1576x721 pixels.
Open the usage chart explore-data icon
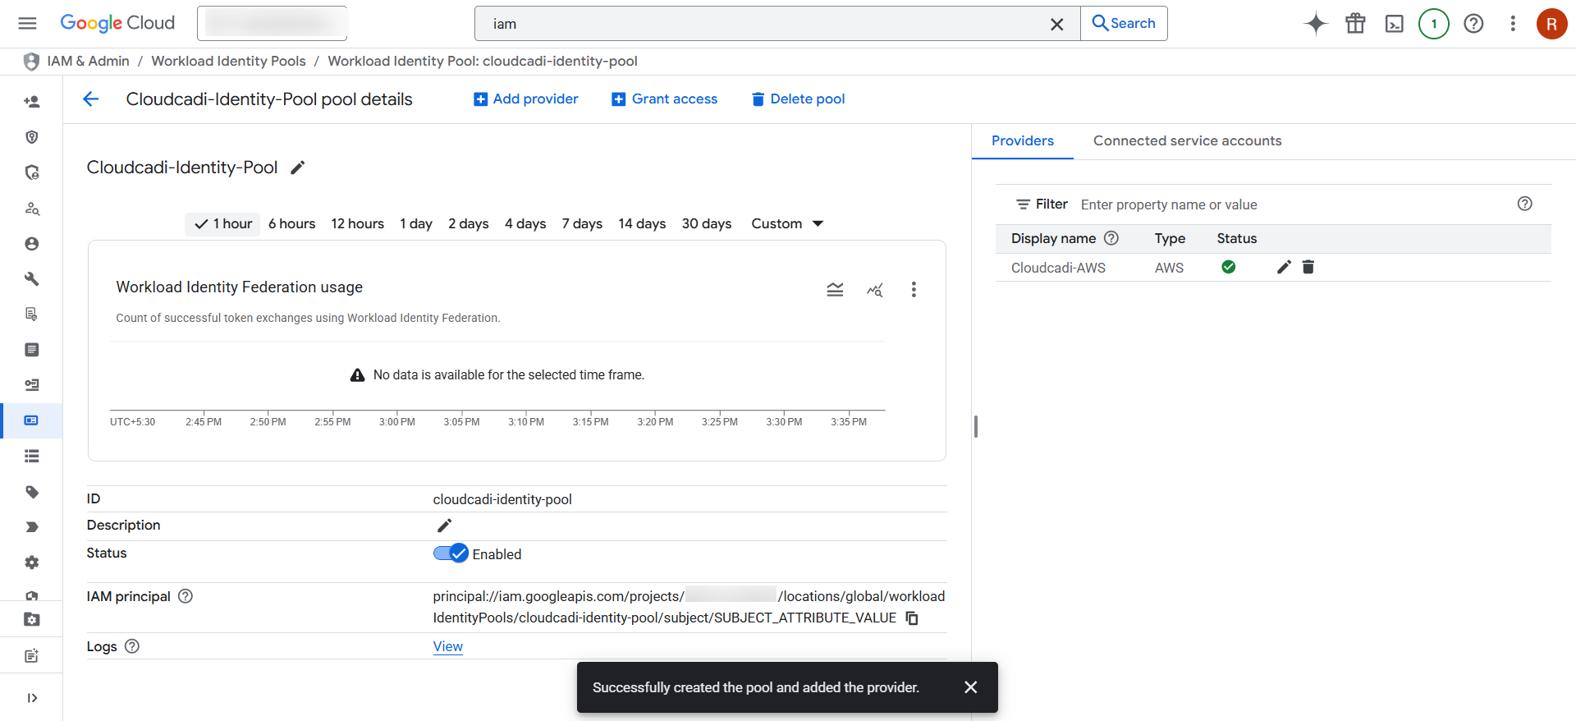point(875,290)
